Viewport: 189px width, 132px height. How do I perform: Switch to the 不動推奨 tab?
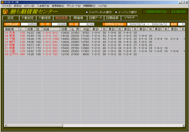[44, 18]
